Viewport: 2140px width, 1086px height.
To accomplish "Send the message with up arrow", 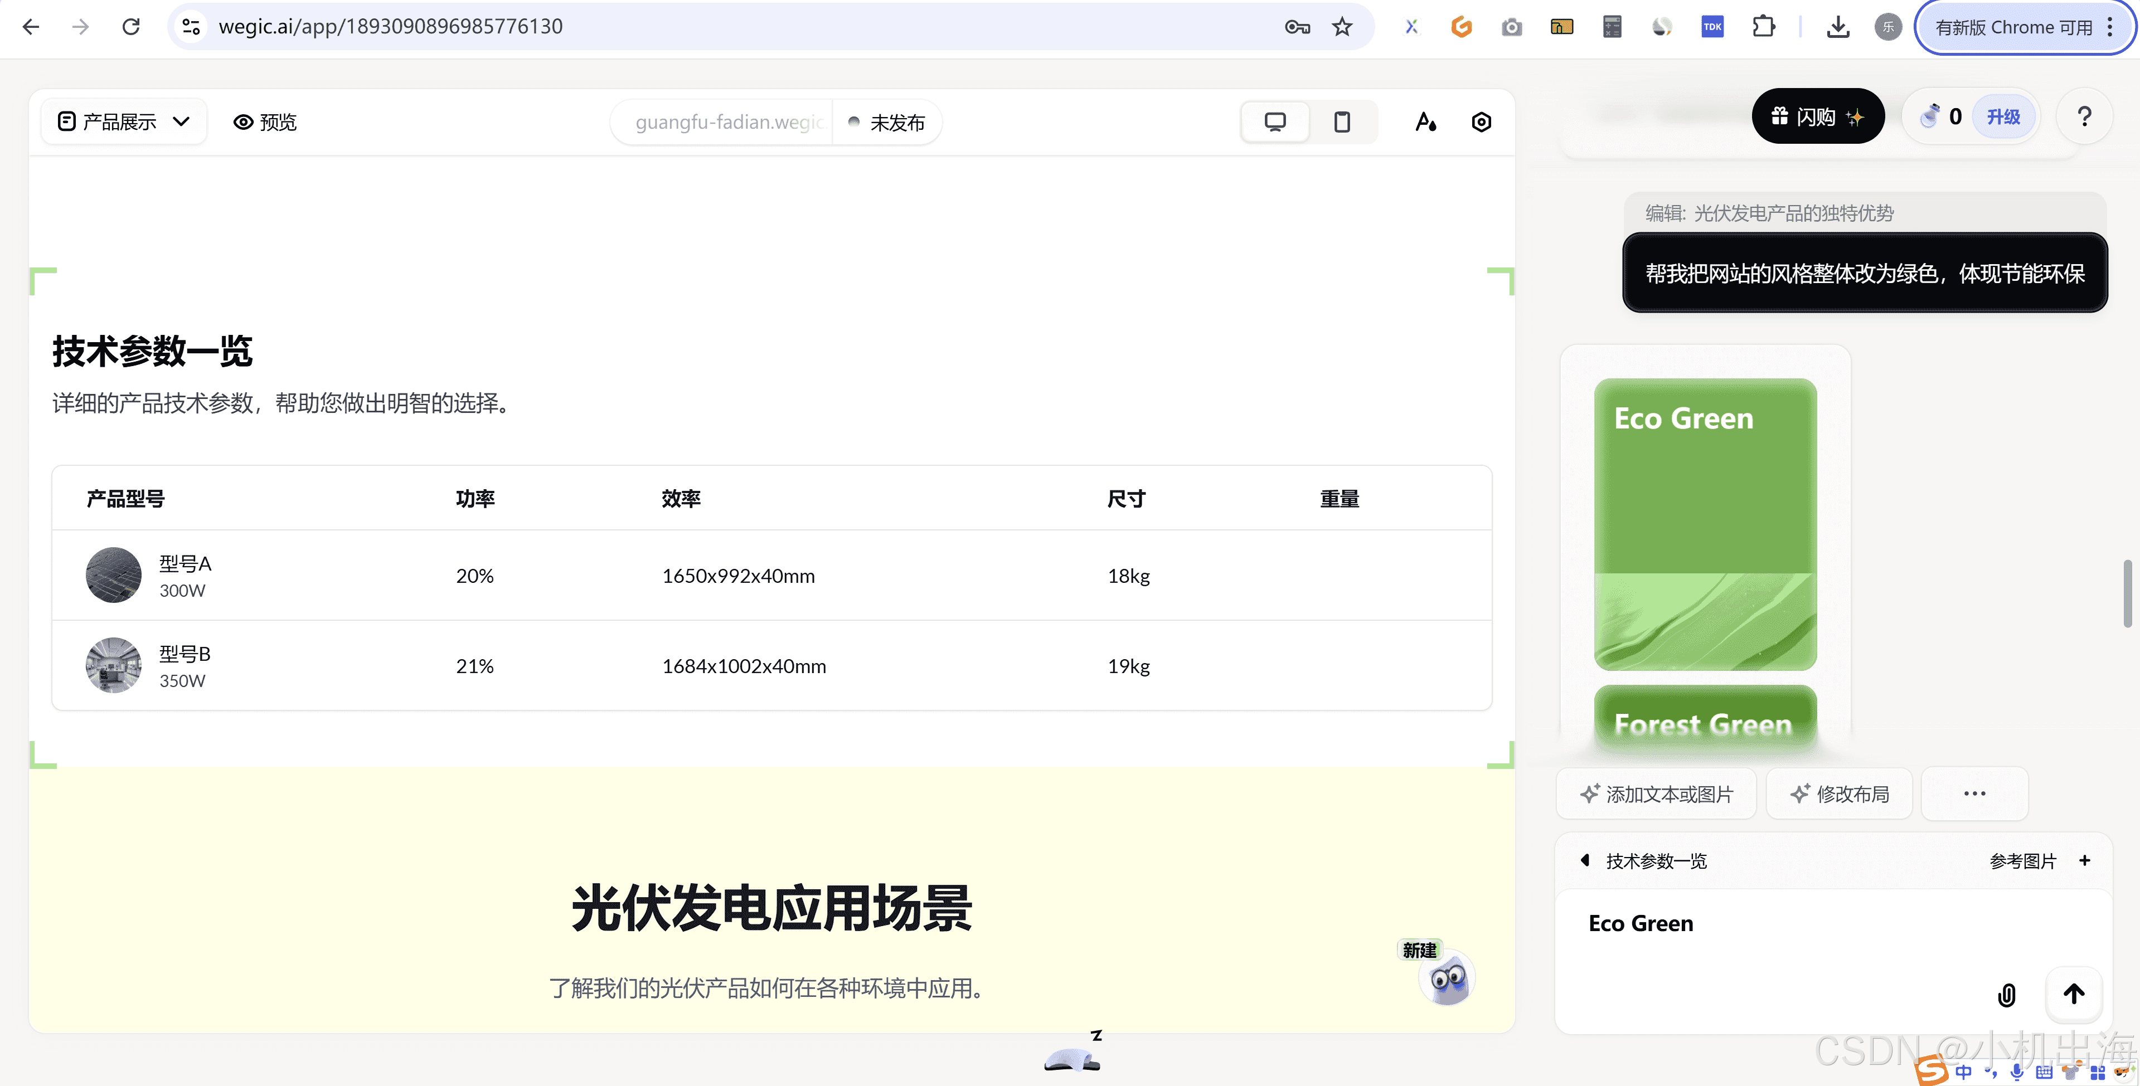I will pos(2074,994).
